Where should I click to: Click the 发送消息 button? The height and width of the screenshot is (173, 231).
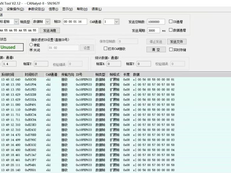point(50,31)
